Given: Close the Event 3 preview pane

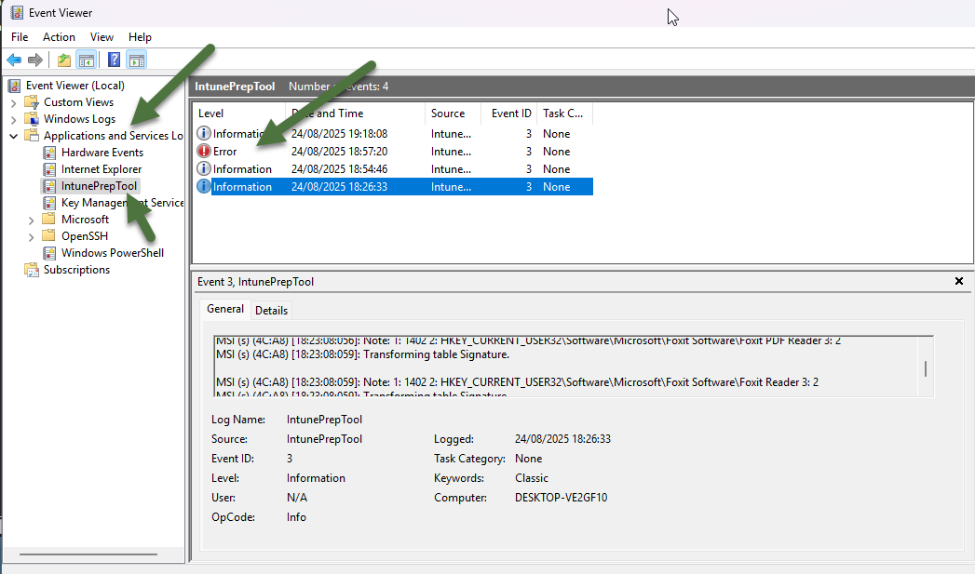Looking at the screenshot, I should pyautogui.click(x=958, y=281).
